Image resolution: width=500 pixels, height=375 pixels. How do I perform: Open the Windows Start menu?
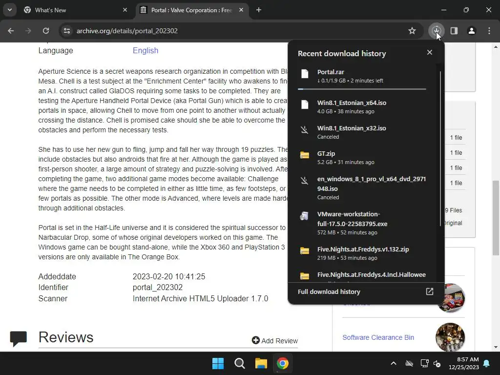(218, 363)
